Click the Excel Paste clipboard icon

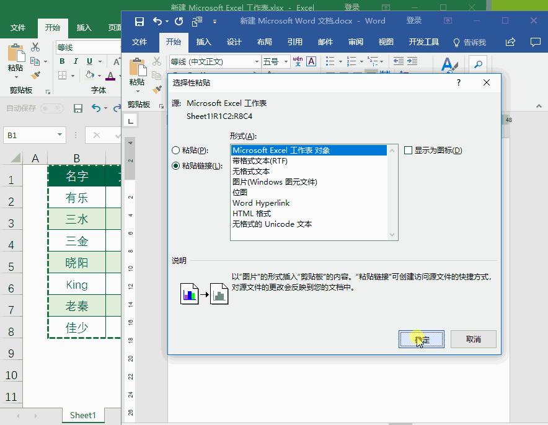(15, 53)
